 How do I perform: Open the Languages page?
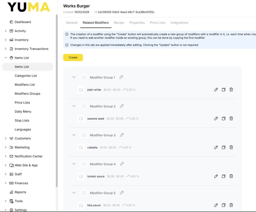(23, 129)
